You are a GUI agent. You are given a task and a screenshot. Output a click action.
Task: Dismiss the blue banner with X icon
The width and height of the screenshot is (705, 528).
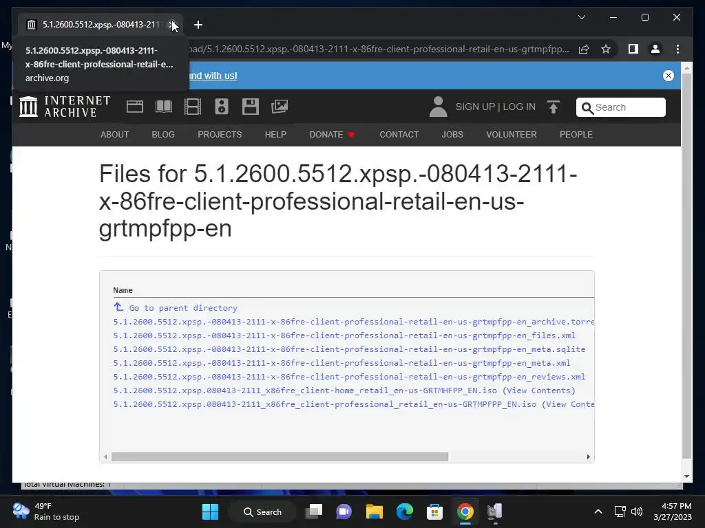[669, 76]
